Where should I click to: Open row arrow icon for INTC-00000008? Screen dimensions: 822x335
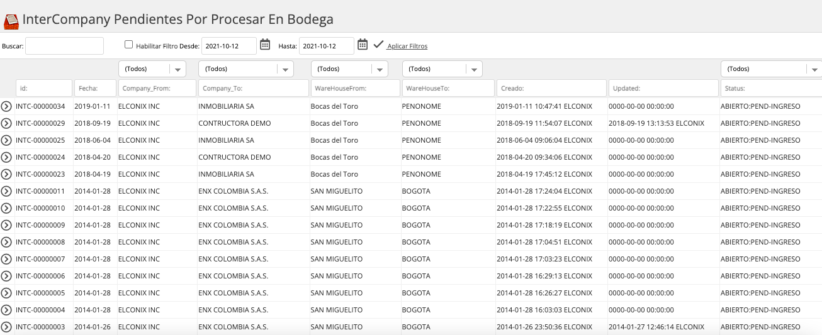tap(6, 242)
